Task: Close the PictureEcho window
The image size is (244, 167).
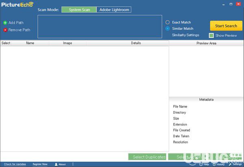Action: click(238, 4)
